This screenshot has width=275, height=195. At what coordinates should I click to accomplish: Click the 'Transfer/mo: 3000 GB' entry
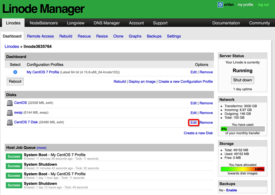241,106
